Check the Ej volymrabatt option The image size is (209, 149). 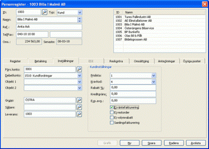(x=112, y=117)
